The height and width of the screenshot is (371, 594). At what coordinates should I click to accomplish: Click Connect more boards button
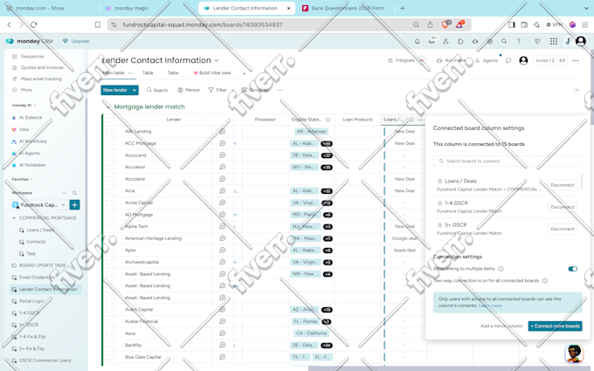(555, 326)
